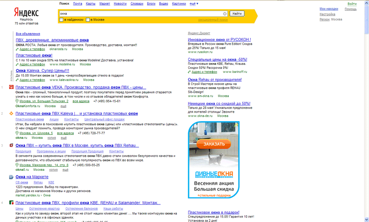Viewport: 369px width, 222px height.
Task: Open the Картинки service tab
Action: coord(179,4)
